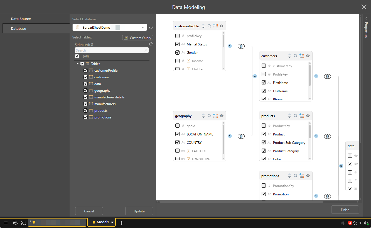Screen dimensions: 371x228
Task: Click the refresh icon beside Selected: 8
Action: pos(151,44)
